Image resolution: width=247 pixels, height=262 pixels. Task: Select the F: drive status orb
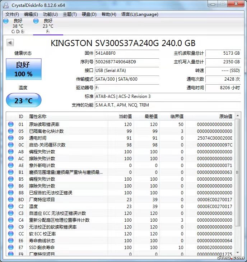point(36,22)
